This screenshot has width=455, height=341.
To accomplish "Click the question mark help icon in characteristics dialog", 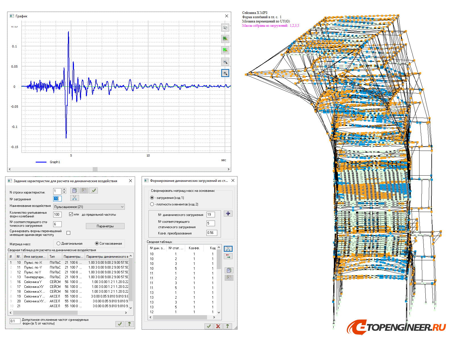I will coord(129,324).
